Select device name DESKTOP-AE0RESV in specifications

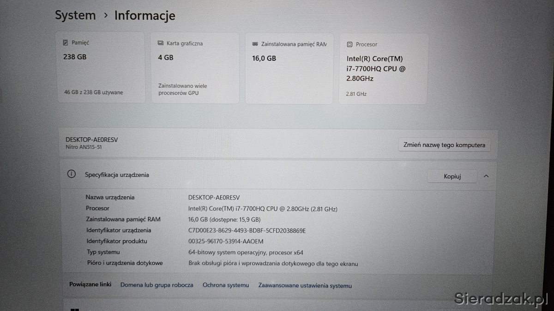click(x=214, y=197)
